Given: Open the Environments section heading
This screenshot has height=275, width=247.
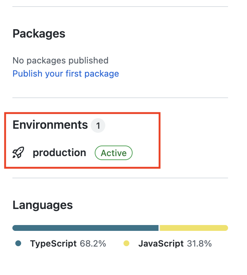Looking at the screenshot, I should 50,125.
